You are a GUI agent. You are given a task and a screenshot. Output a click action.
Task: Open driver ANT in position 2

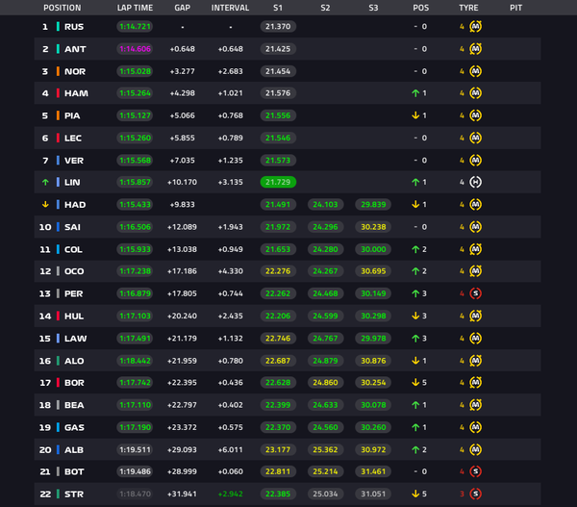(x=75, y=49)
